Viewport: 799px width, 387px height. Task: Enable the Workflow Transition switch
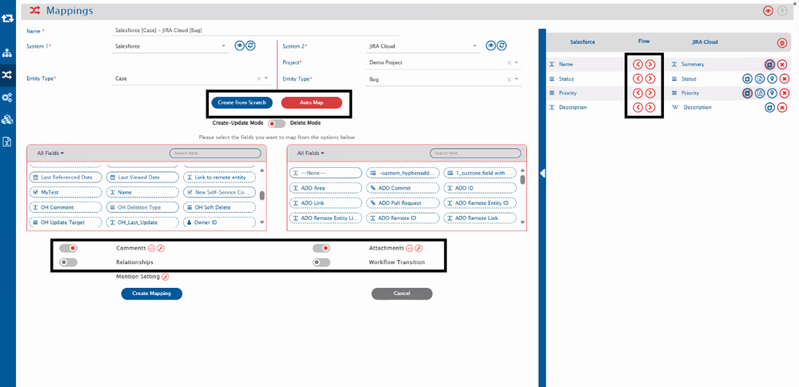(x=322, y=262)
